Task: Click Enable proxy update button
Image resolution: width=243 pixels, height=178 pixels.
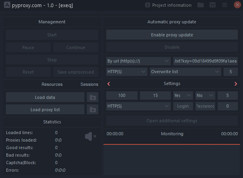Action: pyautogui.click(x=172, y=35)
